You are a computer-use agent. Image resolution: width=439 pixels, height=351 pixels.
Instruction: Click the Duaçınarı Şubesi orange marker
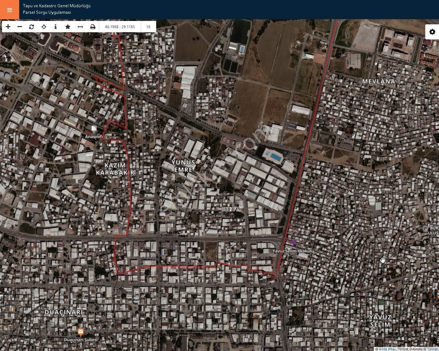80,332
